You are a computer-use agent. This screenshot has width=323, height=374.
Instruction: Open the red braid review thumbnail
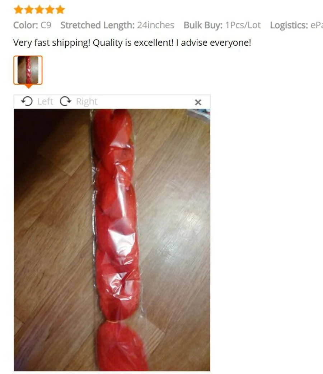click(28, 70)
